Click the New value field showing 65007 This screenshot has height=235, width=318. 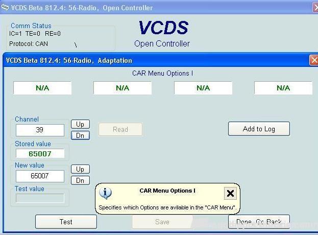[x=40, y=176]
